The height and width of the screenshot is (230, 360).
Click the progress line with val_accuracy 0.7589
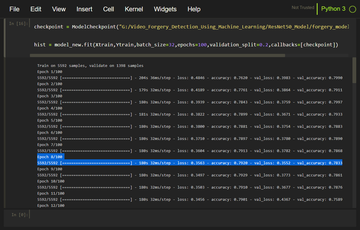pyautogui.click(x=190, y=200)
